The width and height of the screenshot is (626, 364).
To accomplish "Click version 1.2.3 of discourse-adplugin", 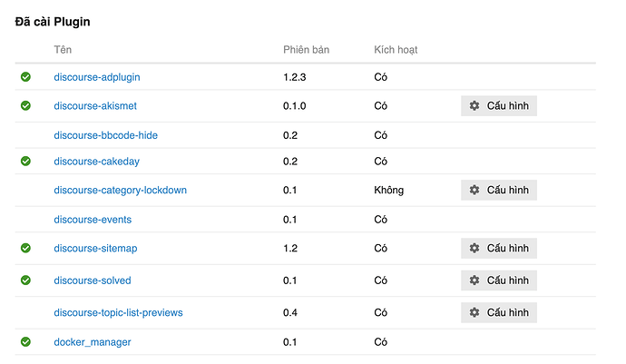I will click(295, 77).
